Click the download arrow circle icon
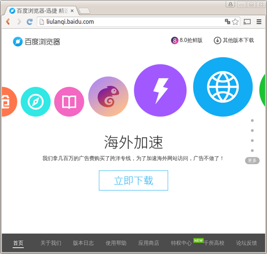 click(x=217, y=41)
